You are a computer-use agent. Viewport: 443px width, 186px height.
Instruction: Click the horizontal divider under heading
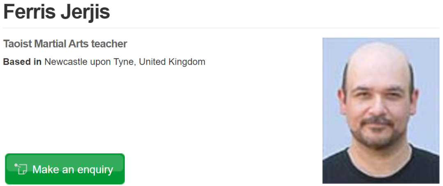pyautogui.click(x=221, y=28)
